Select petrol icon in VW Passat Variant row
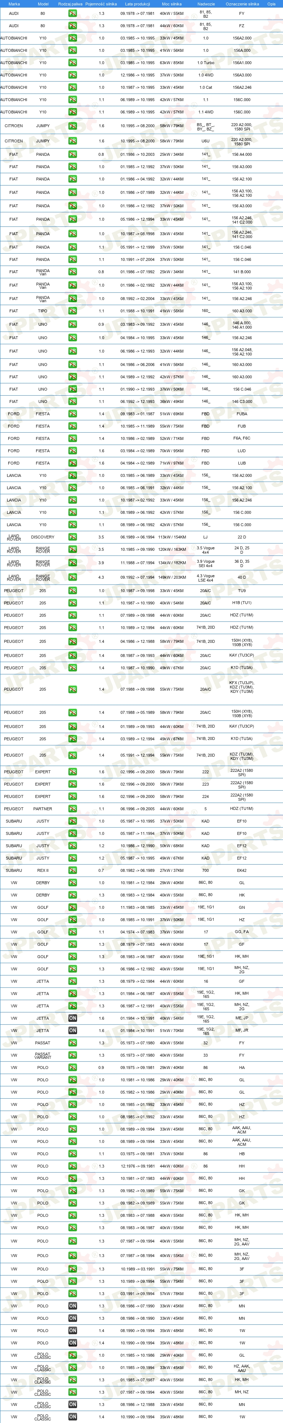 coord(72,1055)
